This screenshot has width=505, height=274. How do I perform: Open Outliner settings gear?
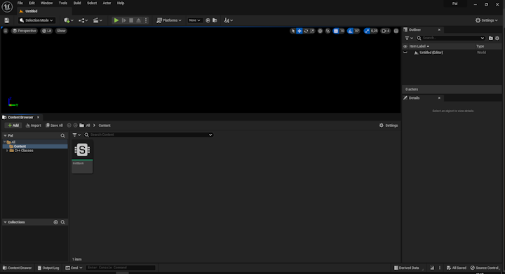[497, 39]
